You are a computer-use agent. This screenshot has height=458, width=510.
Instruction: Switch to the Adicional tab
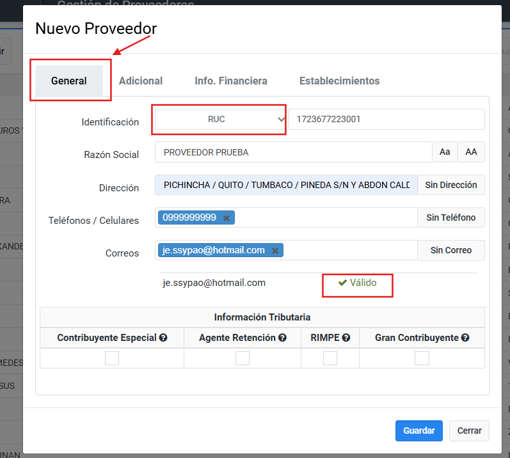click(x=141, y=81)
